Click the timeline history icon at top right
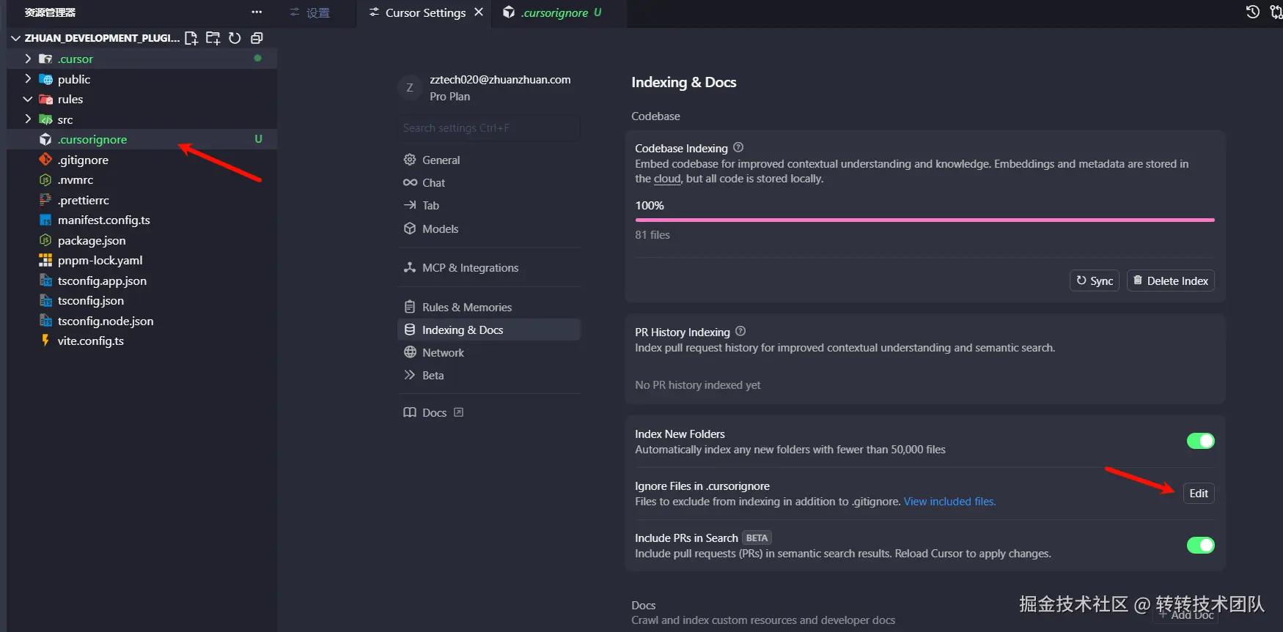 click(x=1253, y=12)
